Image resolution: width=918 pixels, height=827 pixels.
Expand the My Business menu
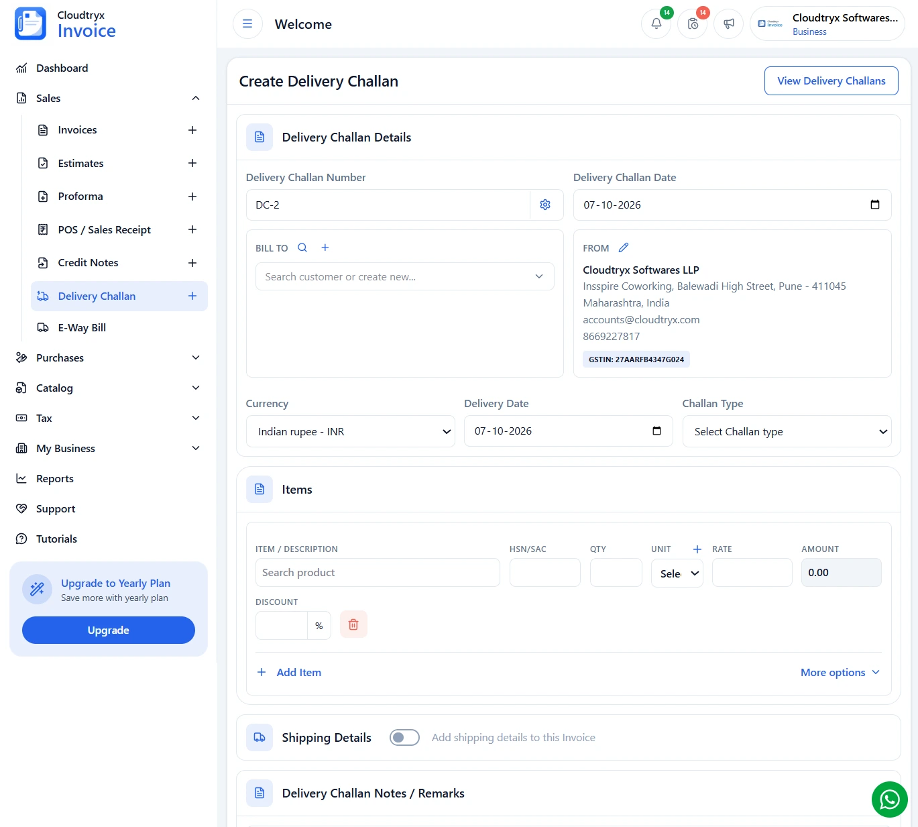196,448
